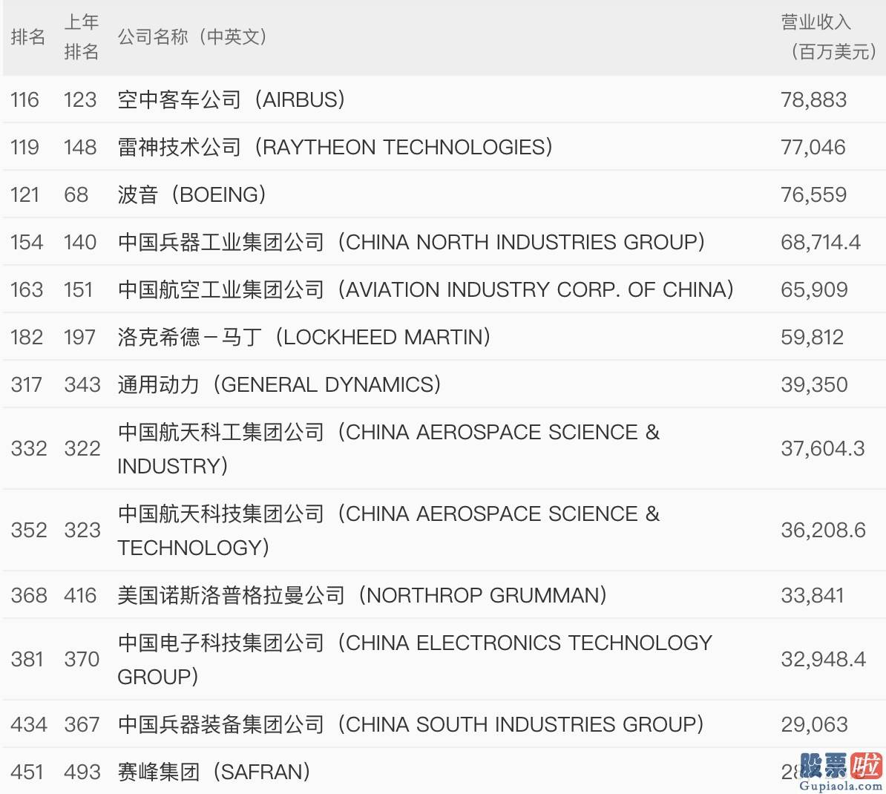Select last-year rank cell 148
Viewport: 886px width, 794px height.
(x=80, y=147)
